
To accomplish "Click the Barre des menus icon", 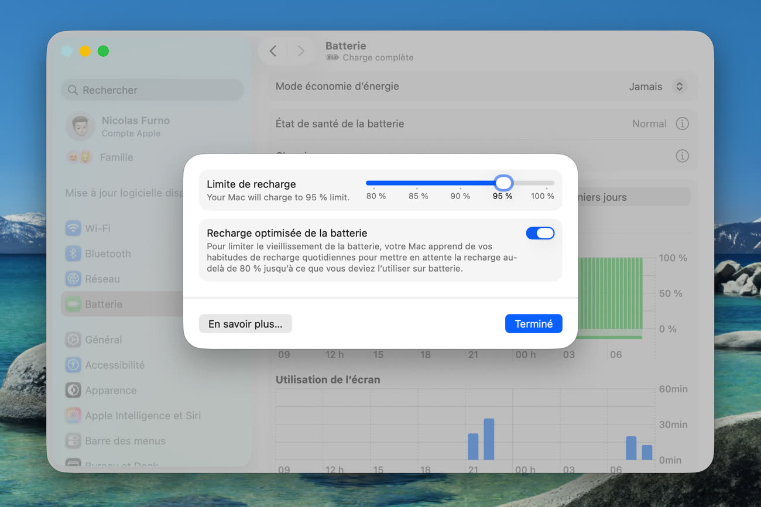I will (73, 441).
